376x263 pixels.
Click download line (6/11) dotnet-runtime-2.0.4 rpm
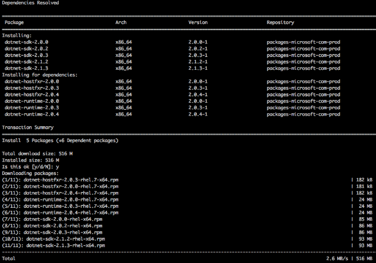coord(60,213)
